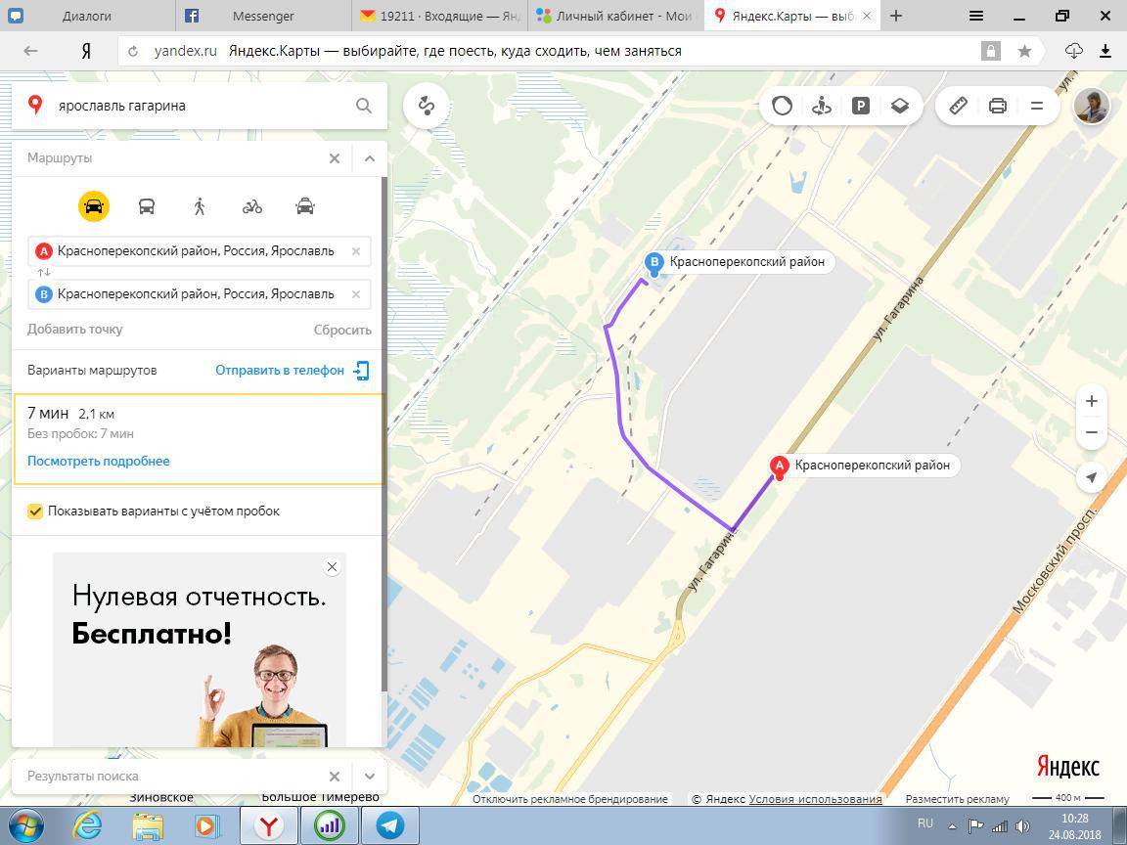
Task: Close the Яндекс.Карты browser tab
Action: click(868, 16)
